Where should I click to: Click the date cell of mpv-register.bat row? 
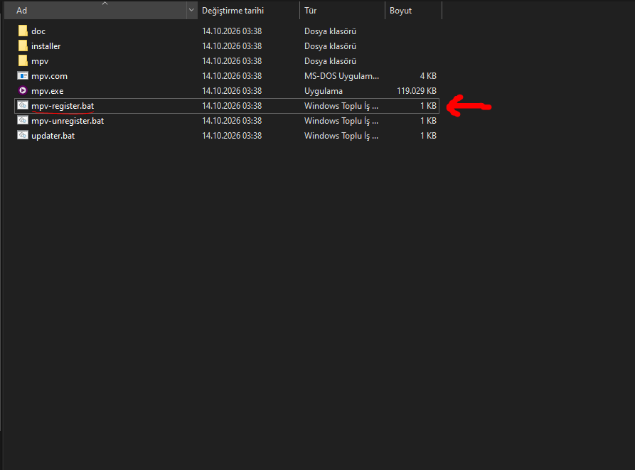(232, 106)
